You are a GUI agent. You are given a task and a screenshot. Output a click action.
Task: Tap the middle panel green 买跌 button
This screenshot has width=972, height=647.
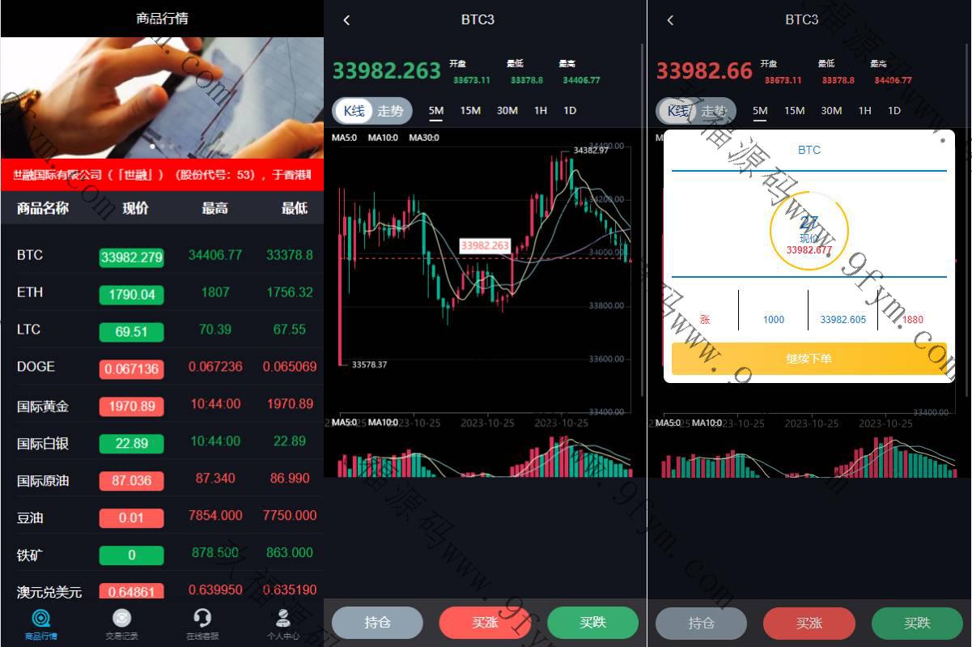click(x=592, y=623)
